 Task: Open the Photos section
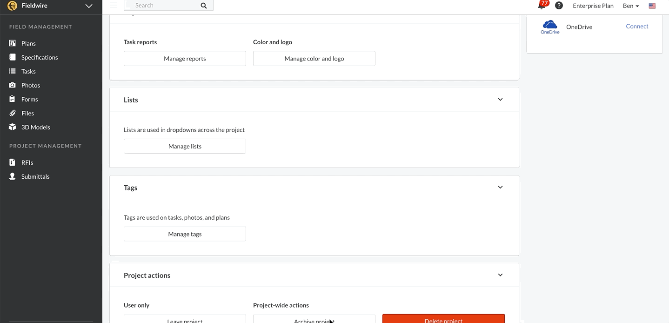click(x=31, y=85)
